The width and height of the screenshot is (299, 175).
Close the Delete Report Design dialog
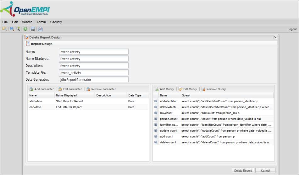pyautogui.click(x=275, y=37)
